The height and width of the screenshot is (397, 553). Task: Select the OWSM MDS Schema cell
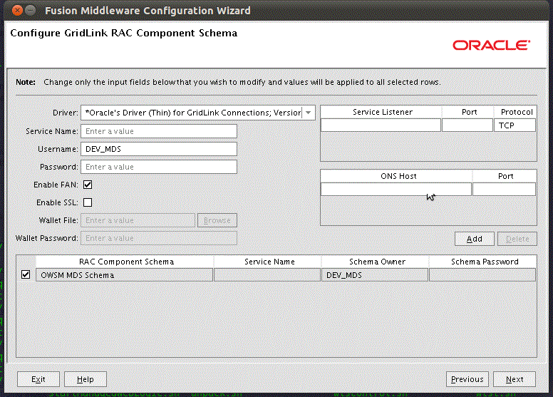point(124,275)
